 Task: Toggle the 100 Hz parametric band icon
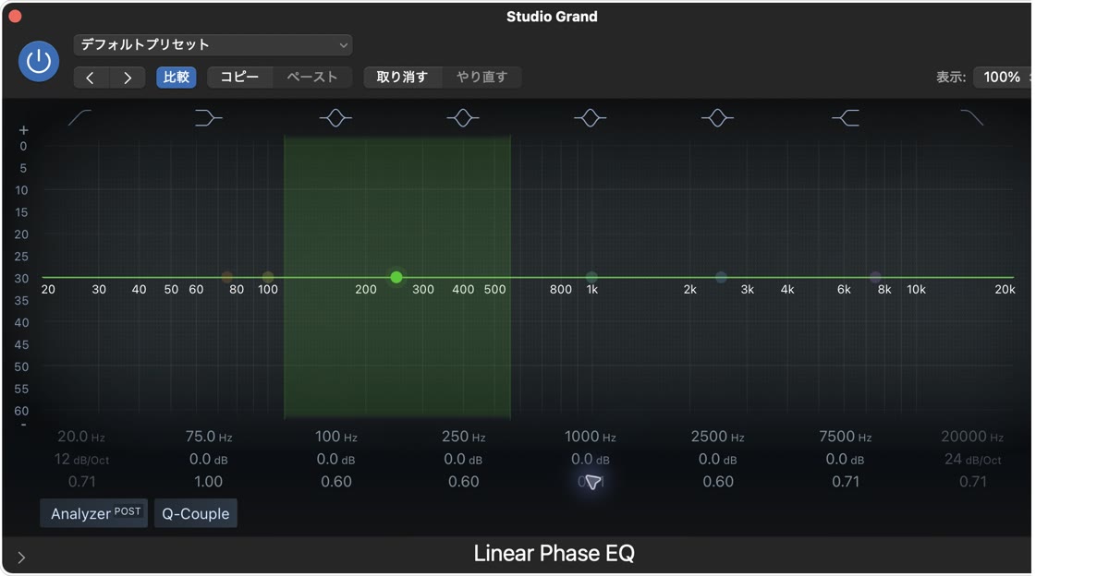point(335,118)
